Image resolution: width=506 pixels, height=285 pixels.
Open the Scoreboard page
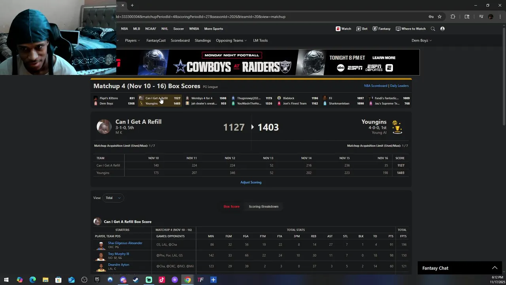tap(180, 40)
